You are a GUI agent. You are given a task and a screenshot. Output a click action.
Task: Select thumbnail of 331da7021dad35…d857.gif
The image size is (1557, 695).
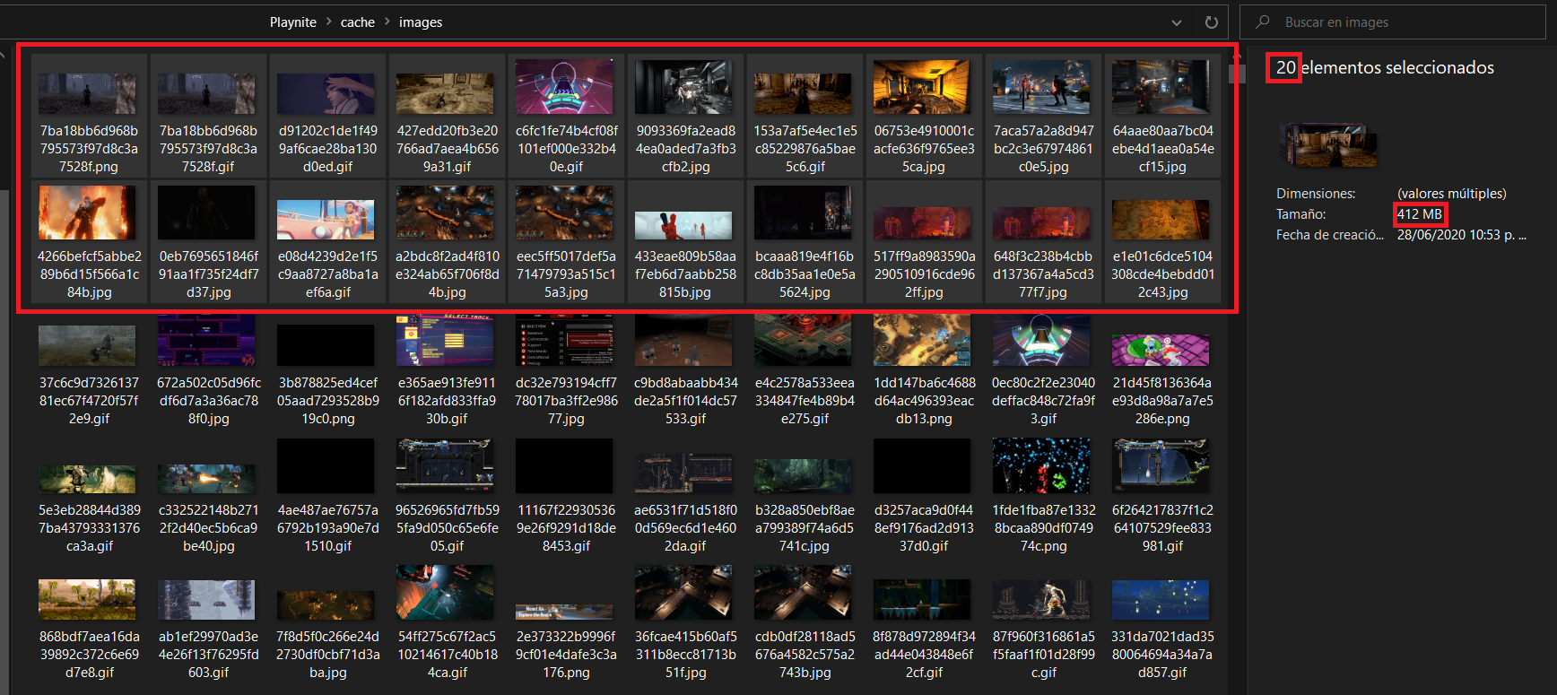[1161, 600]
